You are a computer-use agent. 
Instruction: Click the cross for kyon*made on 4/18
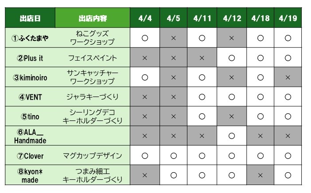point(260,175)
